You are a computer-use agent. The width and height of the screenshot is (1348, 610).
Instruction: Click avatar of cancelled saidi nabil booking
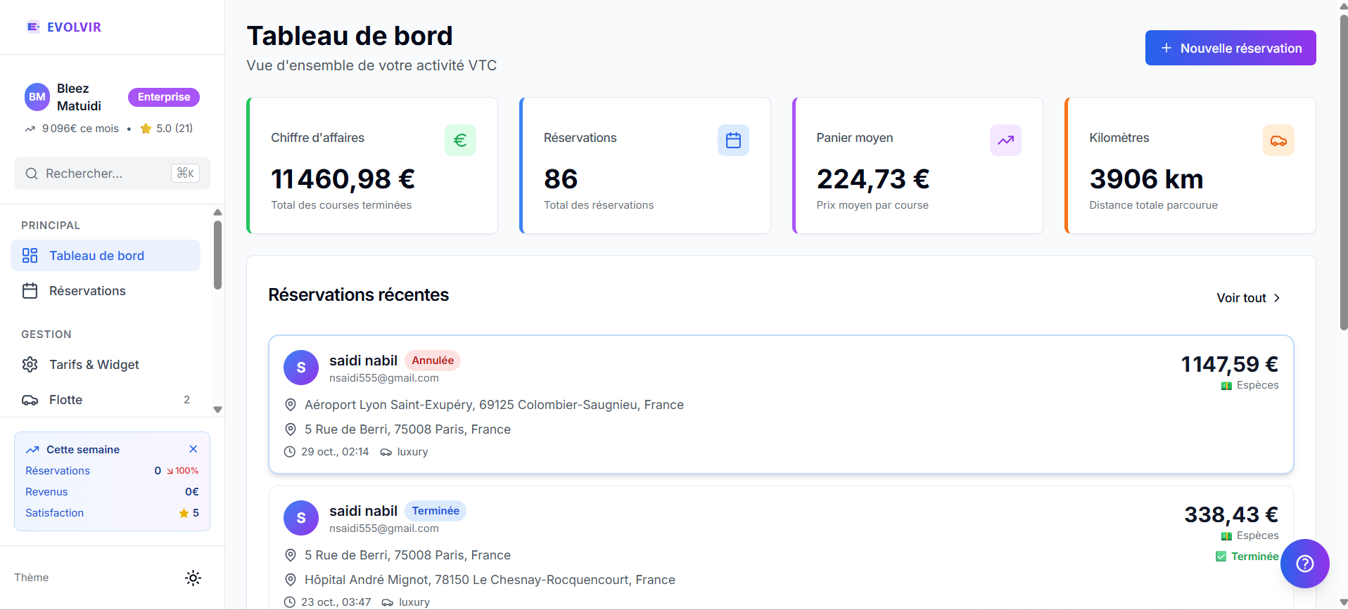coord(301,368)
